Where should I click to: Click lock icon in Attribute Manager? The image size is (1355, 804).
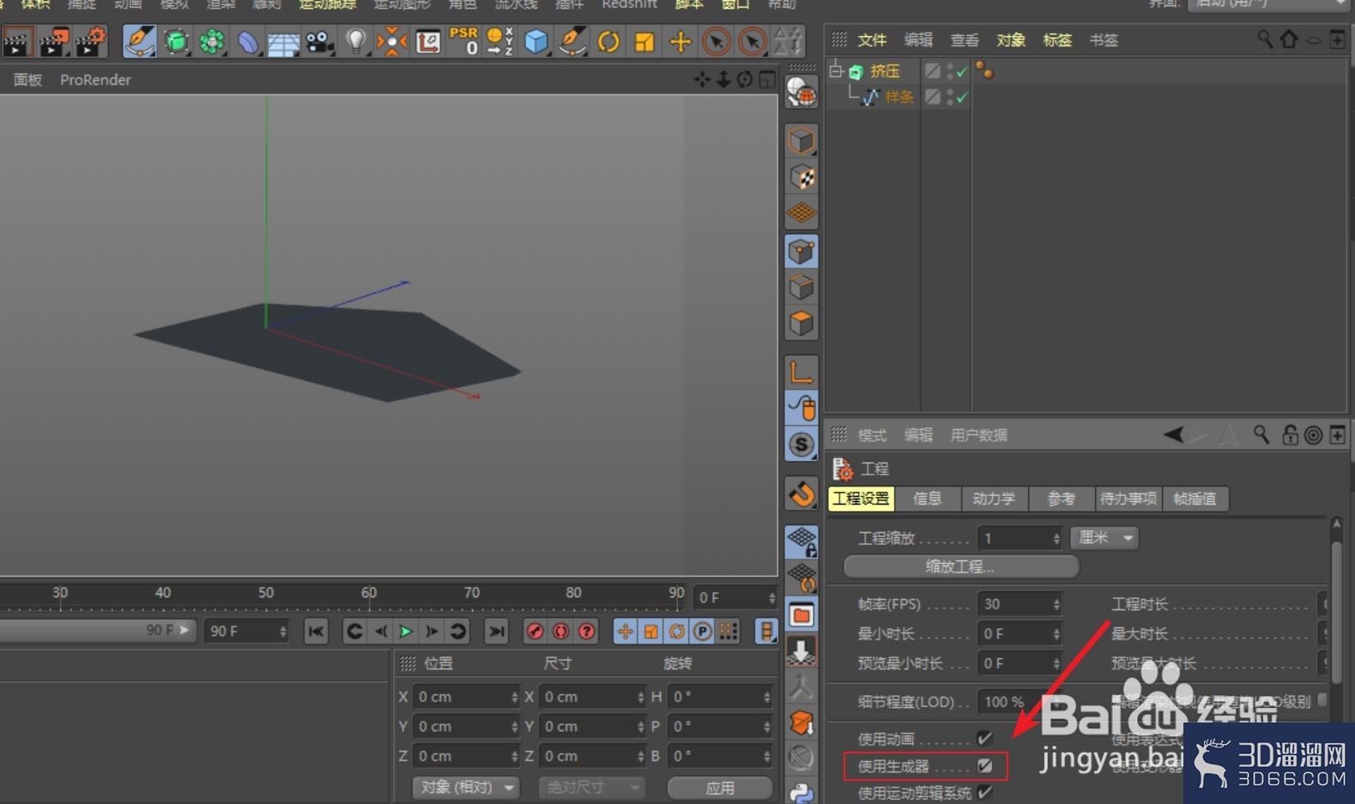click(1289, 435)
